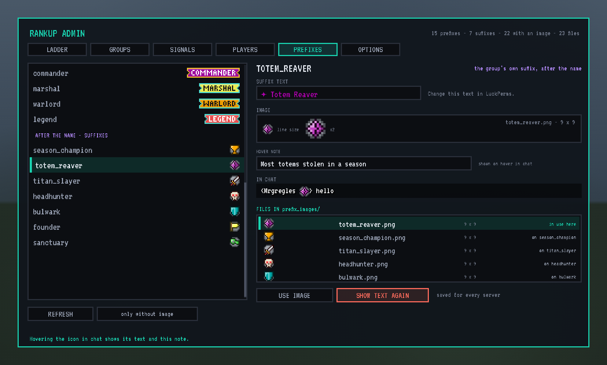Click the chat preview message line

click(419, 191)
